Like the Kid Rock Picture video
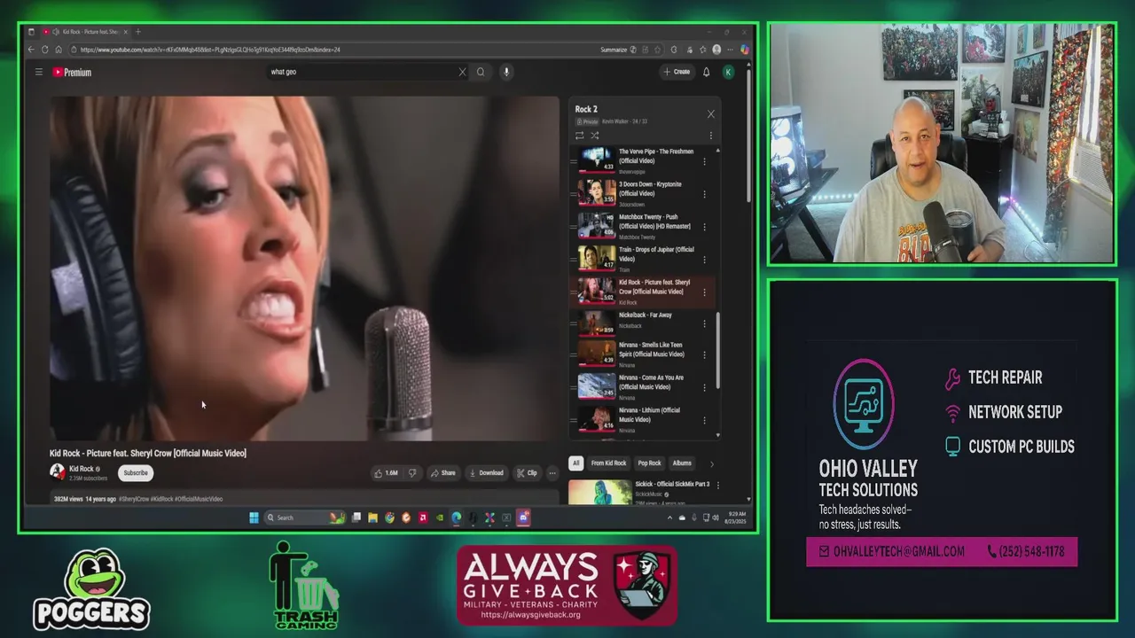The image size is (1135, 638). click(386, 473)
